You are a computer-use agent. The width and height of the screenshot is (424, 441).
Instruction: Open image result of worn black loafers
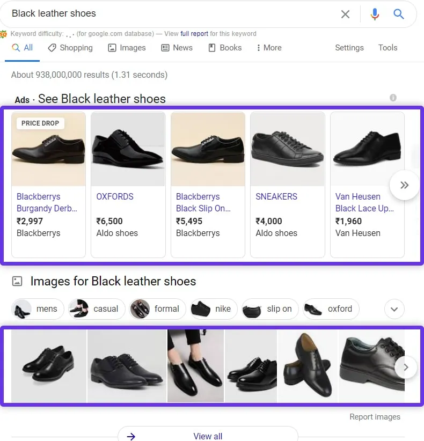195,366
